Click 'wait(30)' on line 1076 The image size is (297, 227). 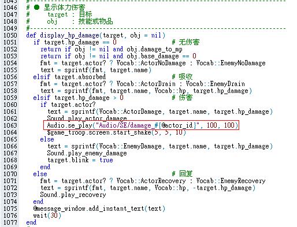click(x=47, y=215)
